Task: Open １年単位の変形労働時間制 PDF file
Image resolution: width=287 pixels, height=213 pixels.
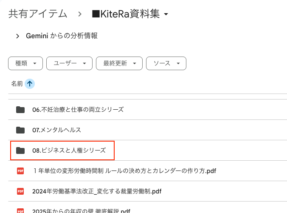Action: (x=125, y=171)
